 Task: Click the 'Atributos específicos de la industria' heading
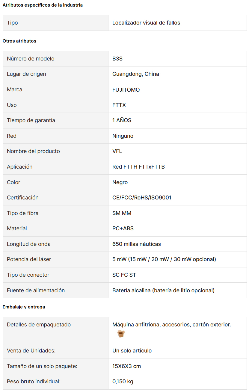tap(43, 5)
